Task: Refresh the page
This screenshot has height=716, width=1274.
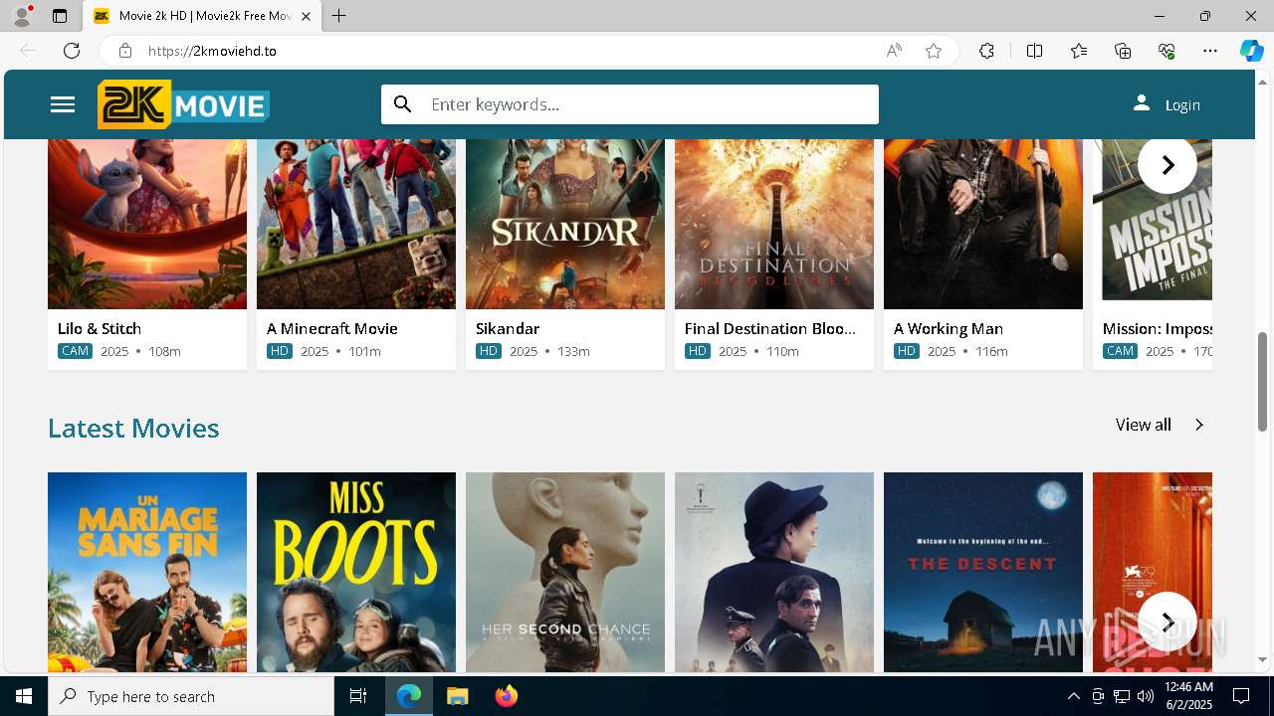Action: 72,51
